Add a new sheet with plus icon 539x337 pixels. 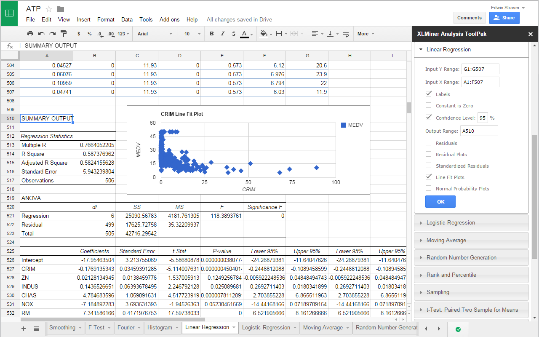(24, 328)
